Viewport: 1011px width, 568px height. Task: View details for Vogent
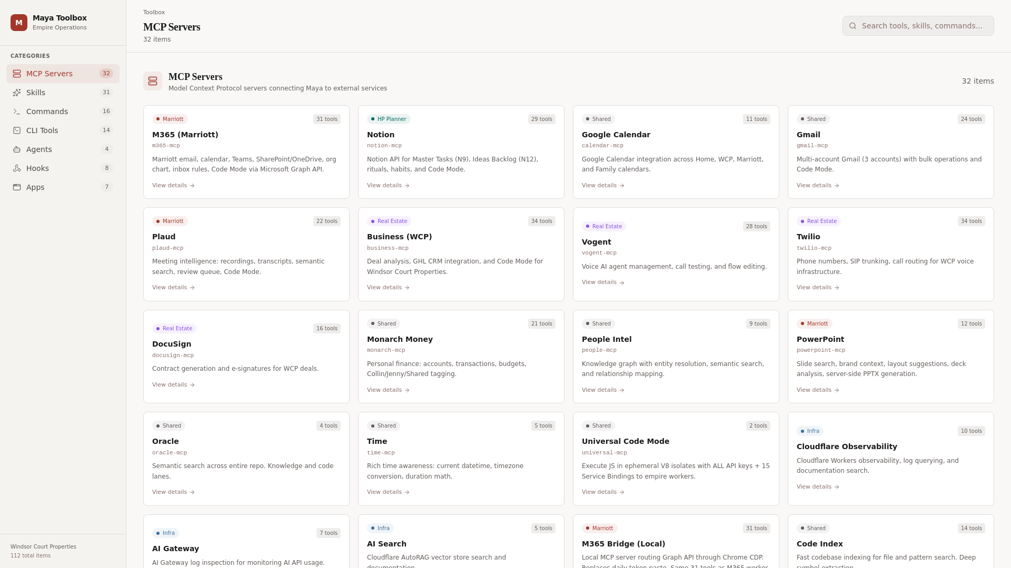pyautogui.click(x=603, y=282)
